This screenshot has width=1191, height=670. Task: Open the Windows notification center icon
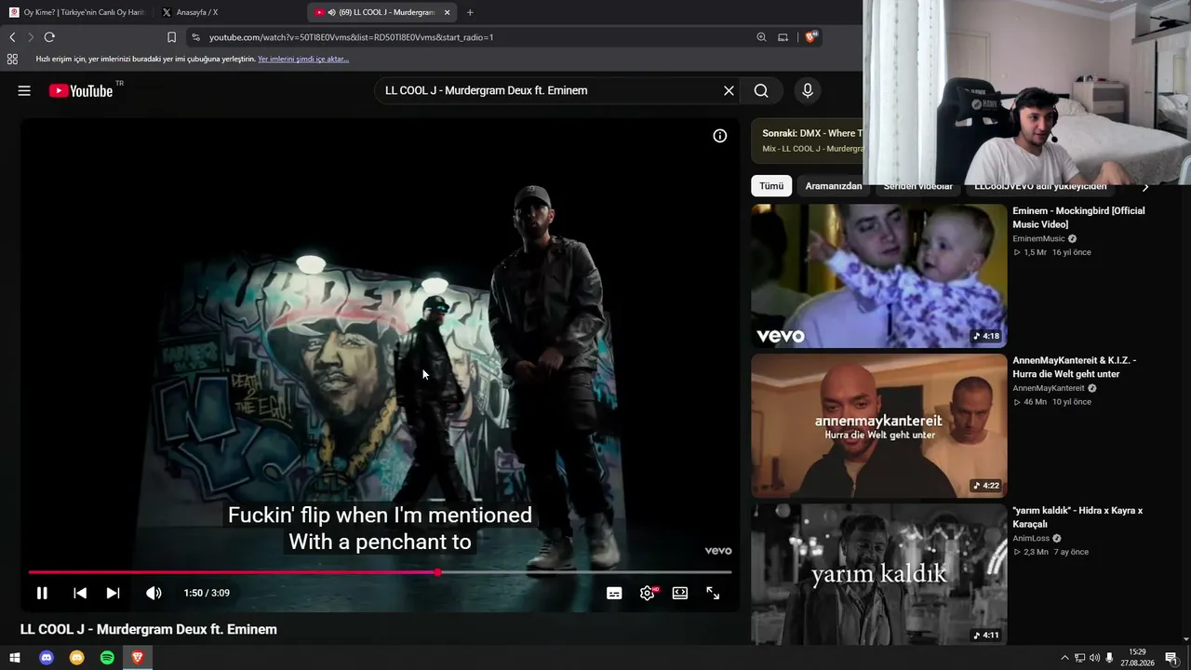[1171, 658]
